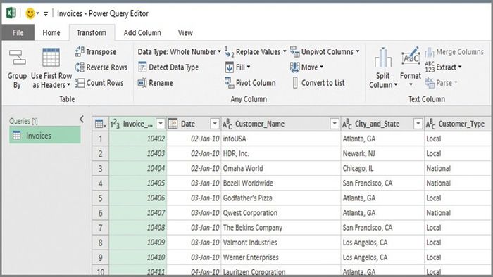Expand the Move dropdown arrow
This screenshot has width=493, height=277.
[322, 67]
